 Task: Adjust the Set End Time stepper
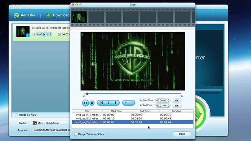(x=169, y=105)
